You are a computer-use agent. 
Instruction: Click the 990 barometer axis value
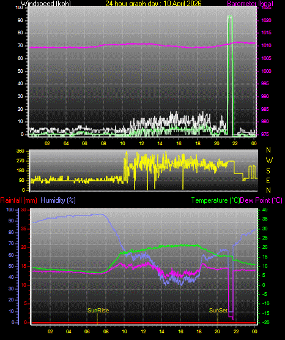265,96
